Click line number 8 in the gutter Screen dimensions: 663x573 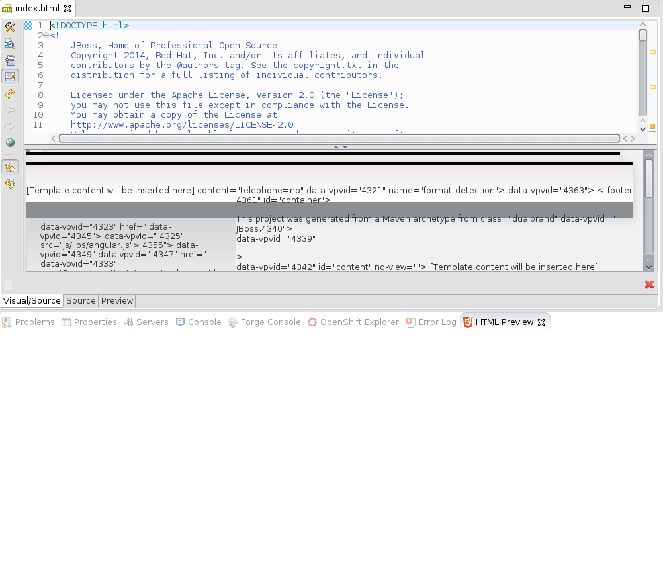[x=40, y=95]
